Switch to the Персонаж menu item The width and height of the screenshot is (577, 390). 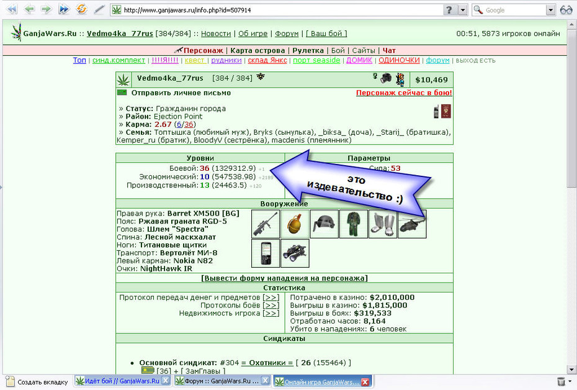click(x=203, y=50)
